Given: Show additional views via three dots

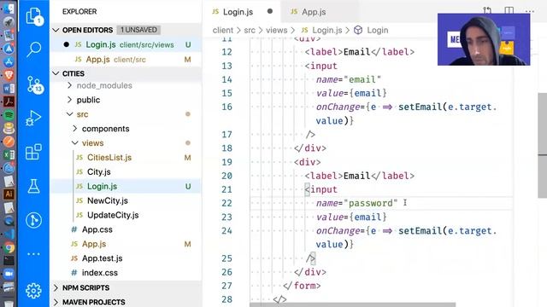Looking at the screenshot, I should click(33, 254).
